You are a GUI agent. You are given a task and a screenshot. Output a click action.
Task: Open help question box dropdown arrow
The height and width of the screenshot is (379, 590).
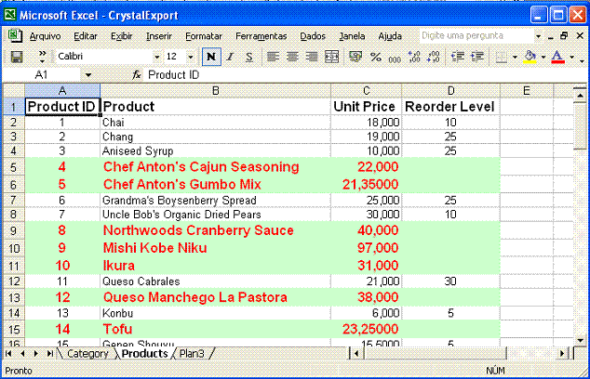click(538, 36)
